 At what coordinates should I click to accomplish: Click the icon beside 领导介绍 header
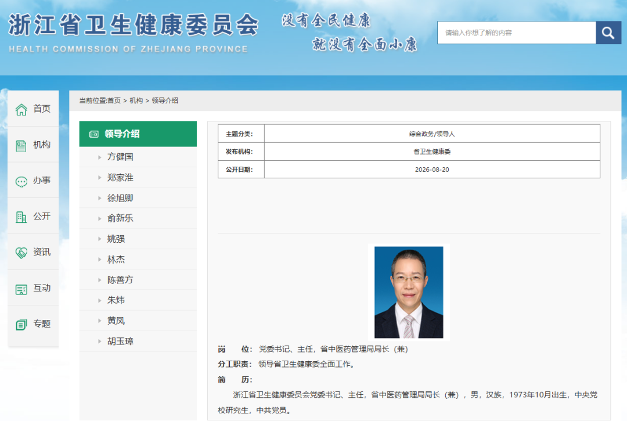pyautogui.click(x=94, y=134)
